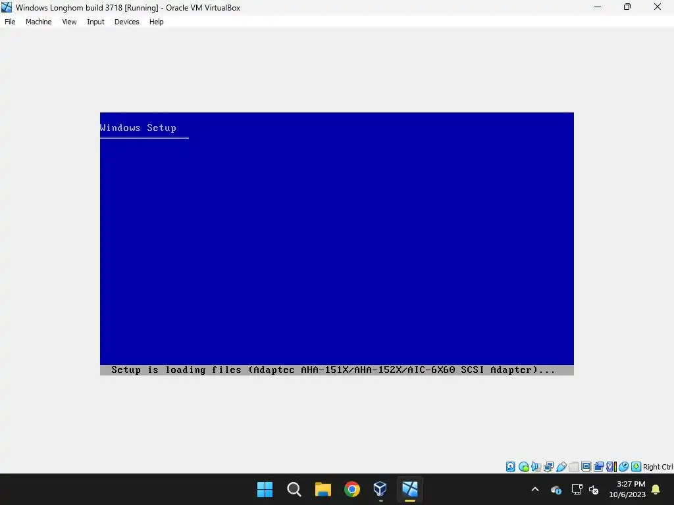This screenshot has height=505, width=674.
Task: Restore down the VirtualBox window
Action: tap(627, 7)
